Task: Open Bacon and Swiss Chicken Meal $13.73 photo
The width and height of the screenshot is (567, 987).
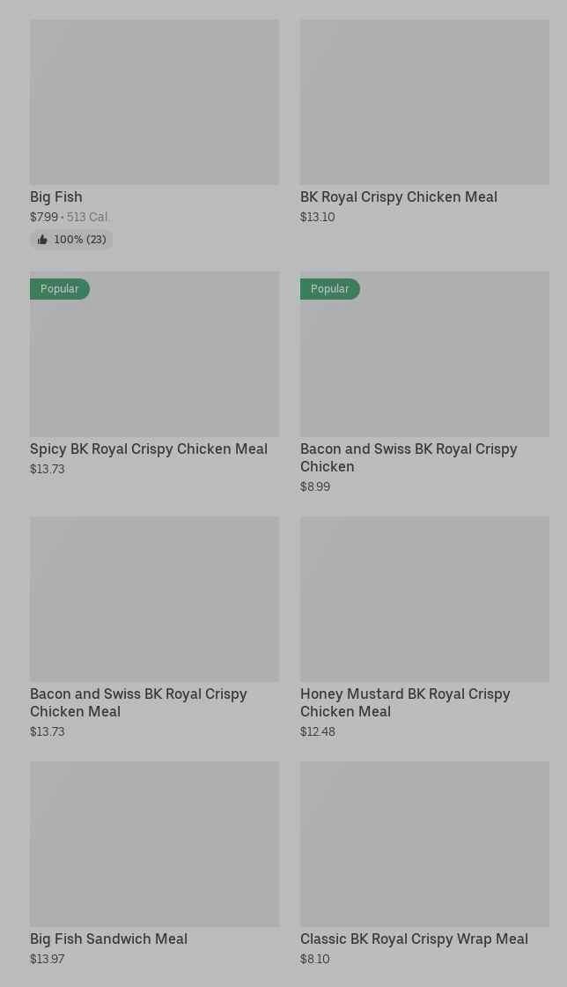Action: click(x=154, y=599)
